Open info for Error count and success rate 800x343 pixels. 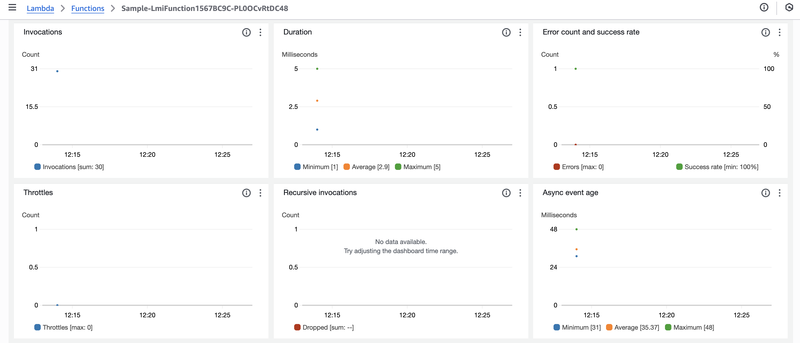[x=765, y=32]
